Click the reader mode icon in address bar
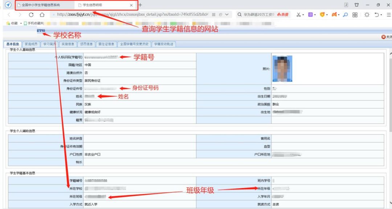This screenshot has width=392, height=209. point(221,15)
